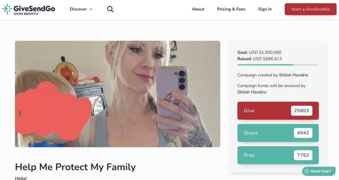Click Sign In link

click(x=265, y=9)
